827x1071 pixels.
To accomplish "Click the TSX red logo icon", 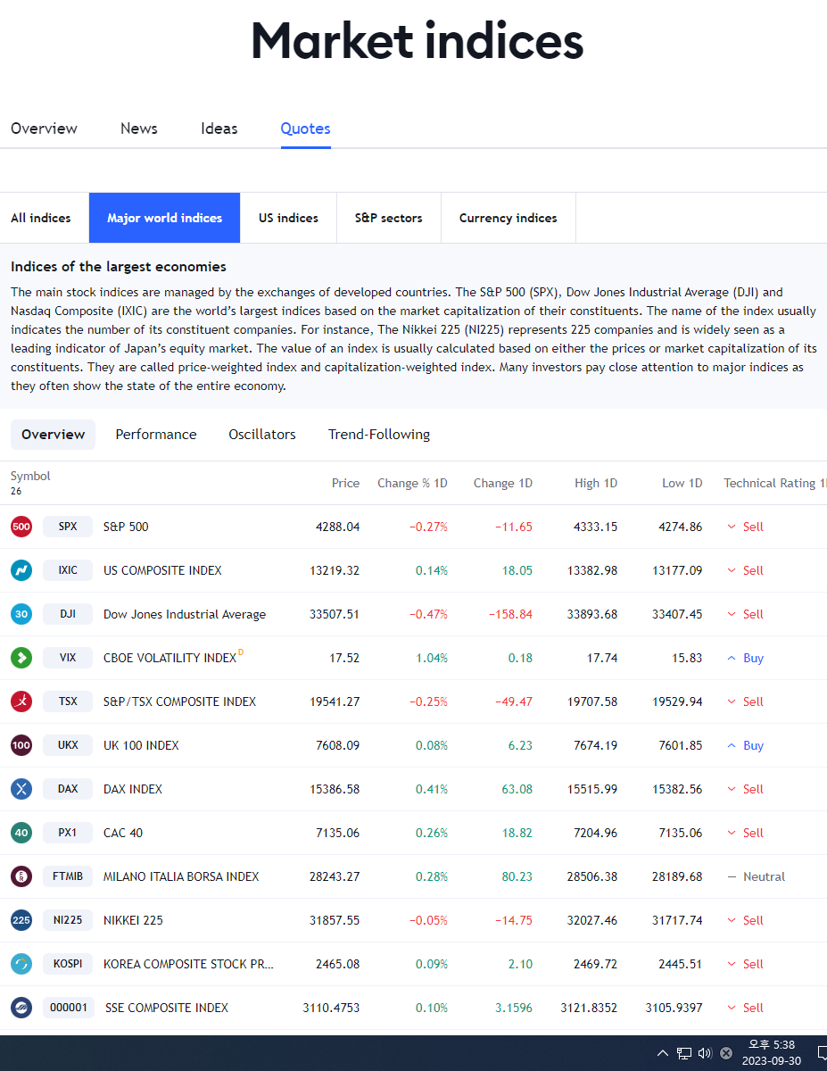I will 21,702.
